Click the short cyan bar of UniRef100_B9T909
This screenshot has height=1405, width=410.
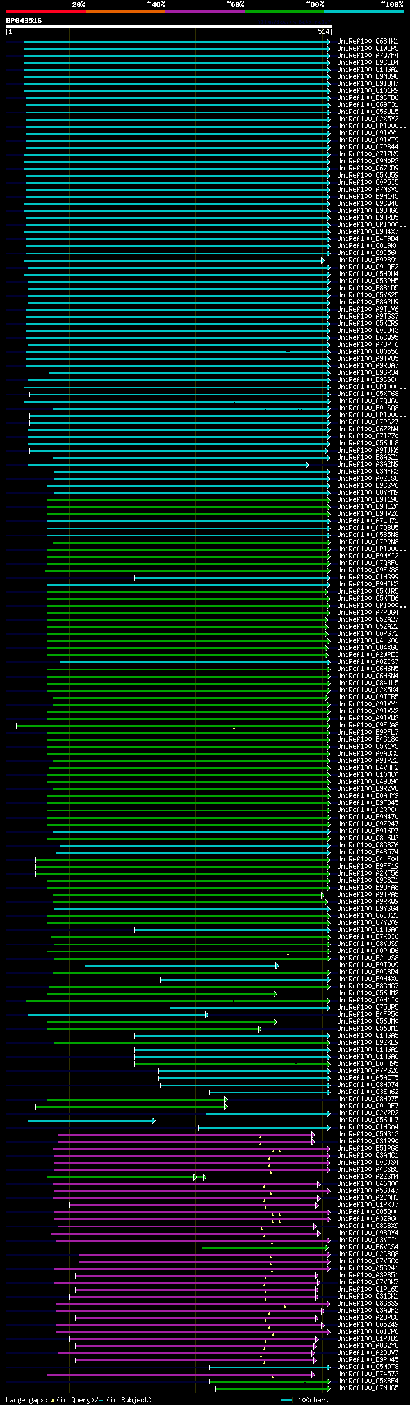(182, 965)
